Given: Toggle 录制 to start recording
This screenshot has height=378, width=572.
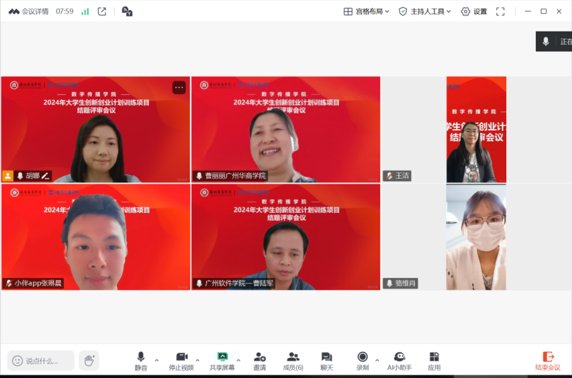Looking at the screenshot, I should [362, 361].
